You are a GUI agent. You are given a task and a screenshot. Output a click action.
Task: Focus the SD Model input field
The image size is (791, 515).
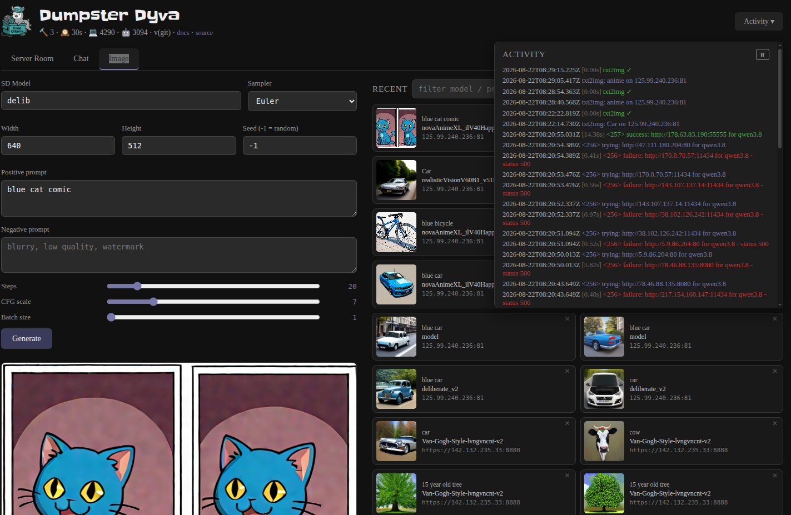(x=121, y=101)
